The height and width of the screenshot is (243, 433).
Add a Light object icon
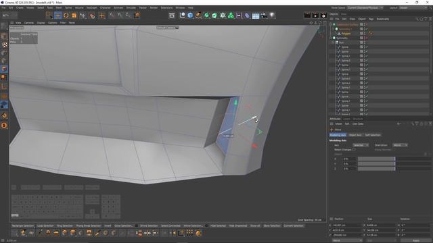(x=272, y=16)
